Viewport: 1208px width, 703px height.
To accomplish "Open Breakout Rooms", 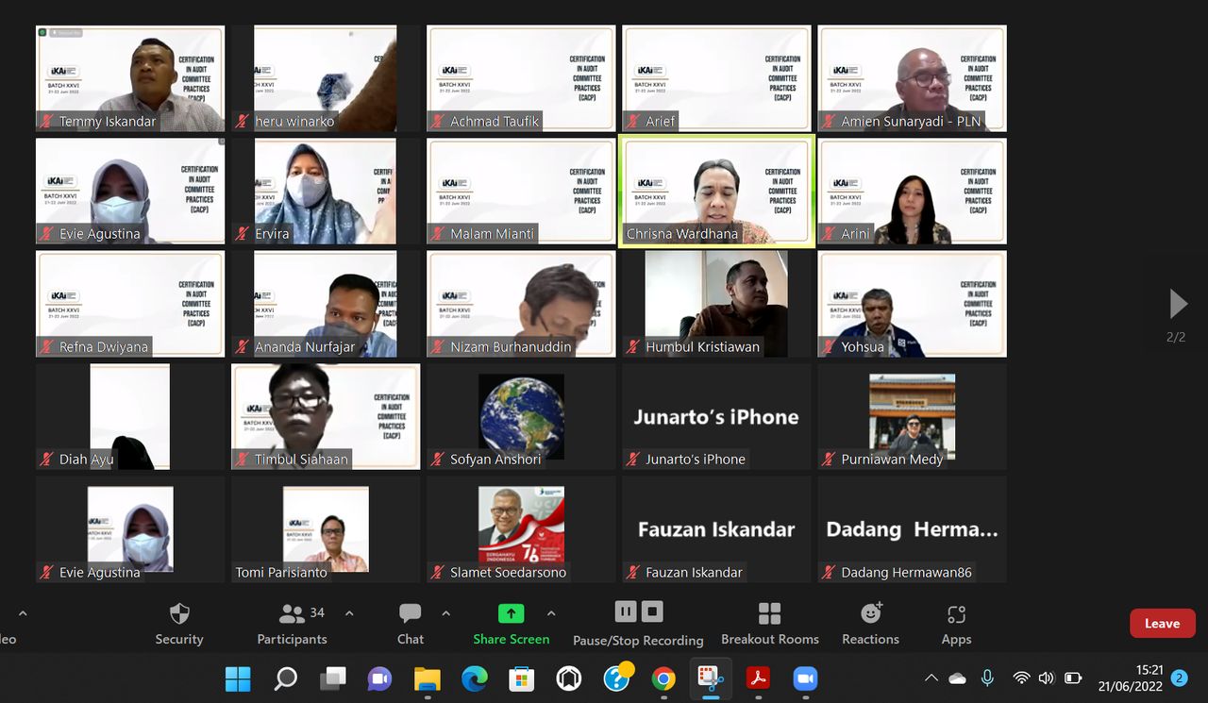I will tap(770, 625).
